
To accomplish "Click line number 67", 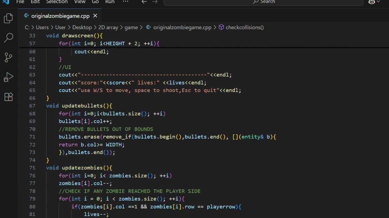I will click(x=32, y=106).
